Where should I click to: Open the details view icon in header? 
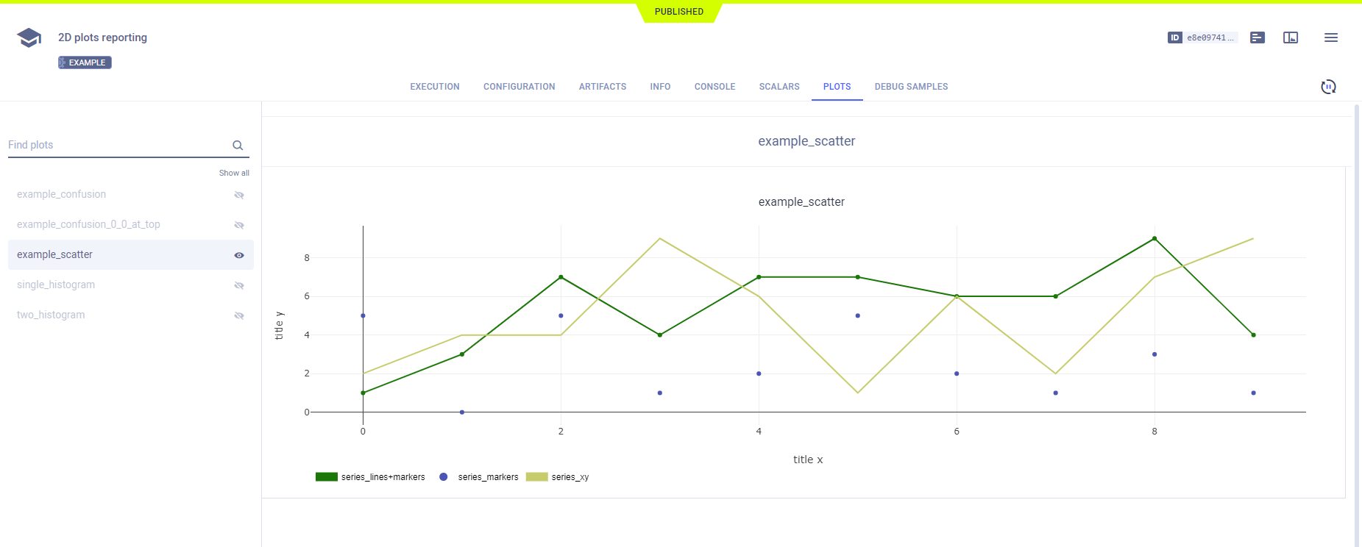1258,37
